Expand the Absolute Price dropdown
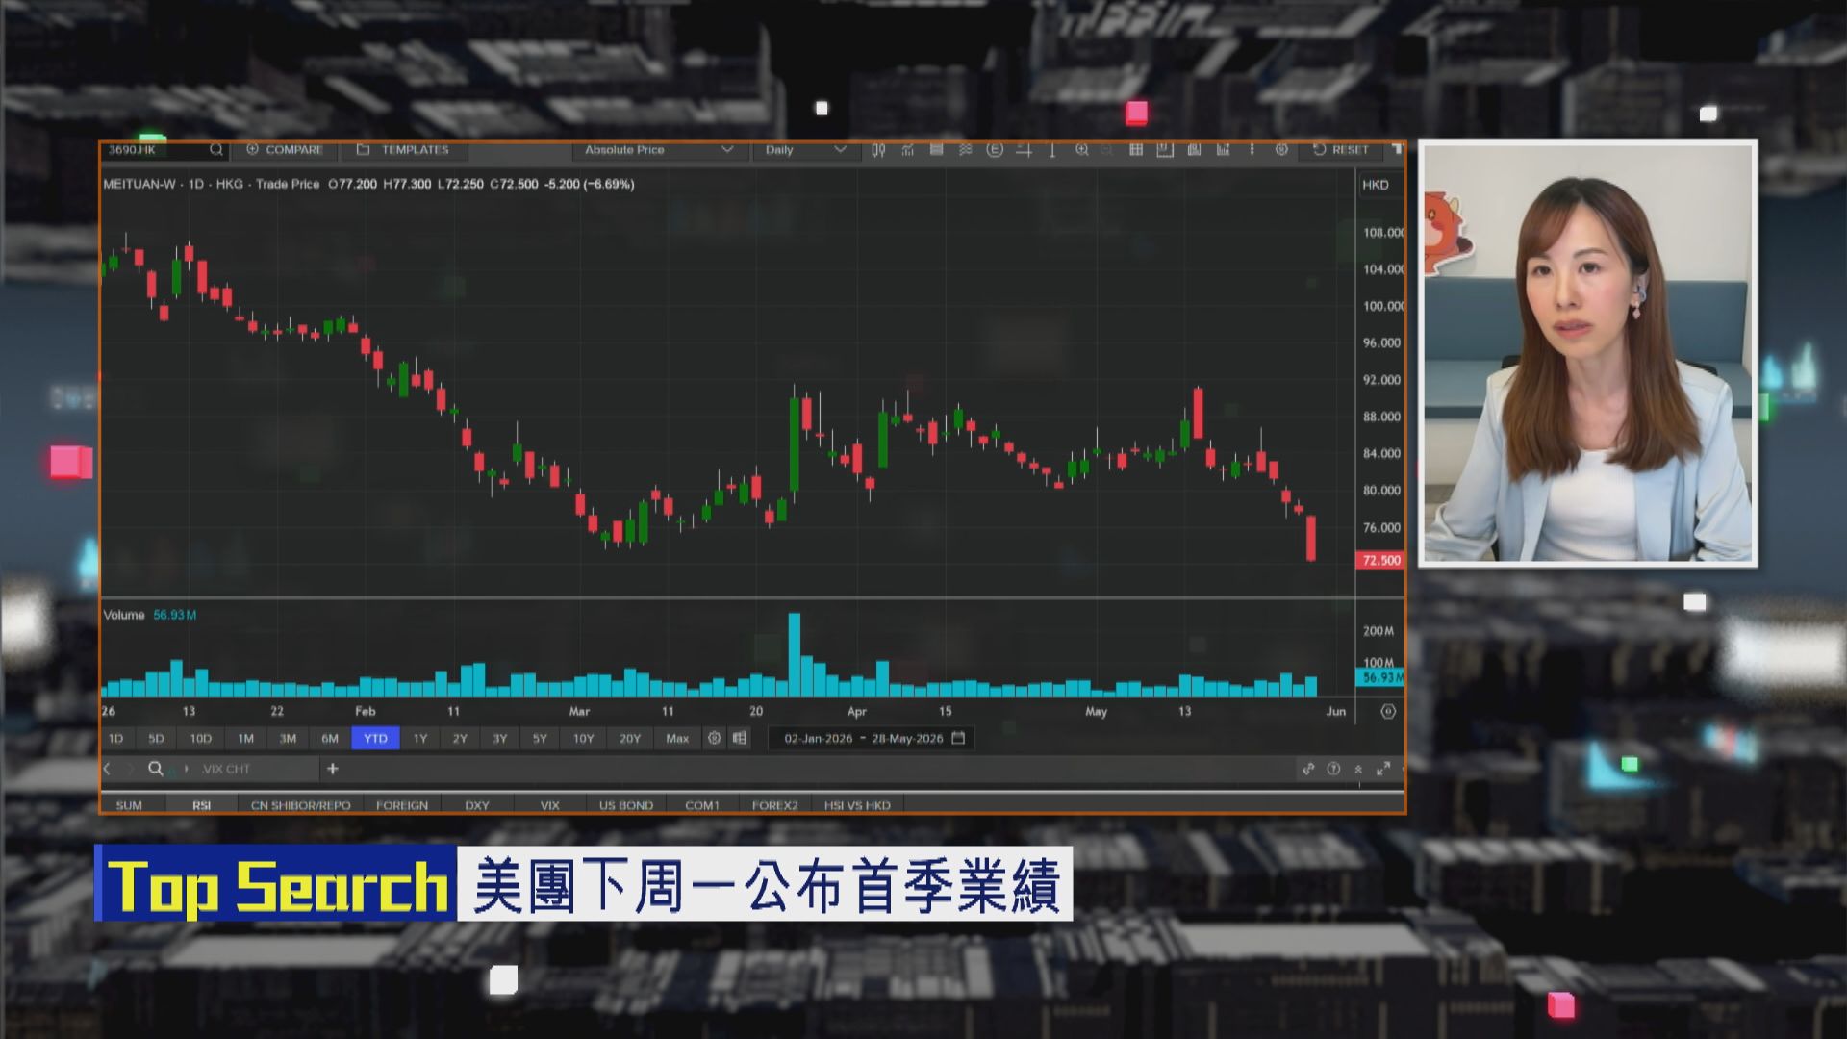The image size is (1847, 1039). (x=659, y=150)
